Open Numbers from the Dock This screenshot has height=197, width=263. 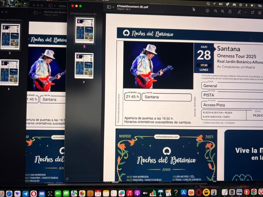(x=153, y=193)
